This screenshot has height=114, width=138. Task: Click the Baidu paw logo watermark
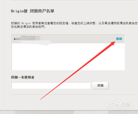click(118, 103)
